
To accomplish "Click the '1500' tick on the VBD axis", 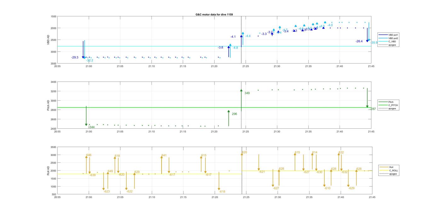I will point(54,16).
